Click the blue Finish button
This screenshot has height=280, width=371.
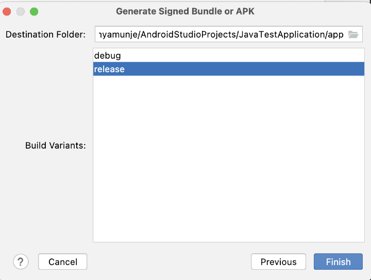tap(338, 261)
